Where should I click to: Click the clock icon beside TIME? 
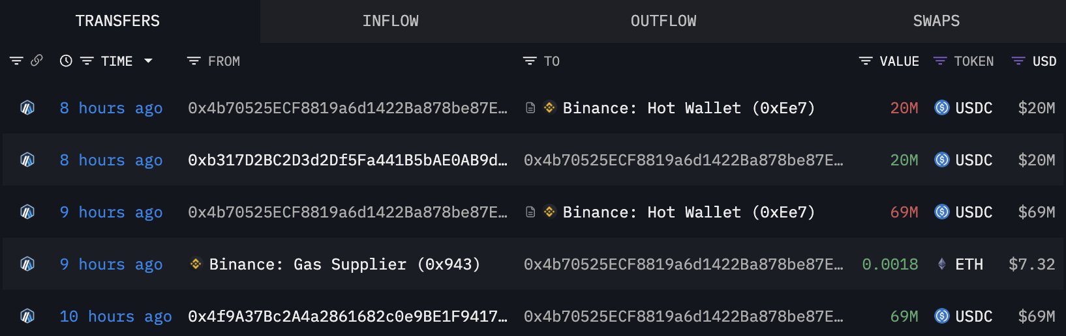click(66, 61)
